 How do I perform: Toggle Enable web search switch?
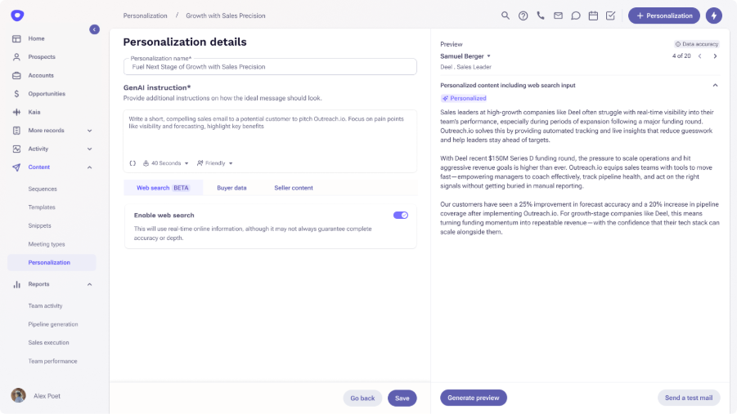pyautogui.click(x=401, y=215)
